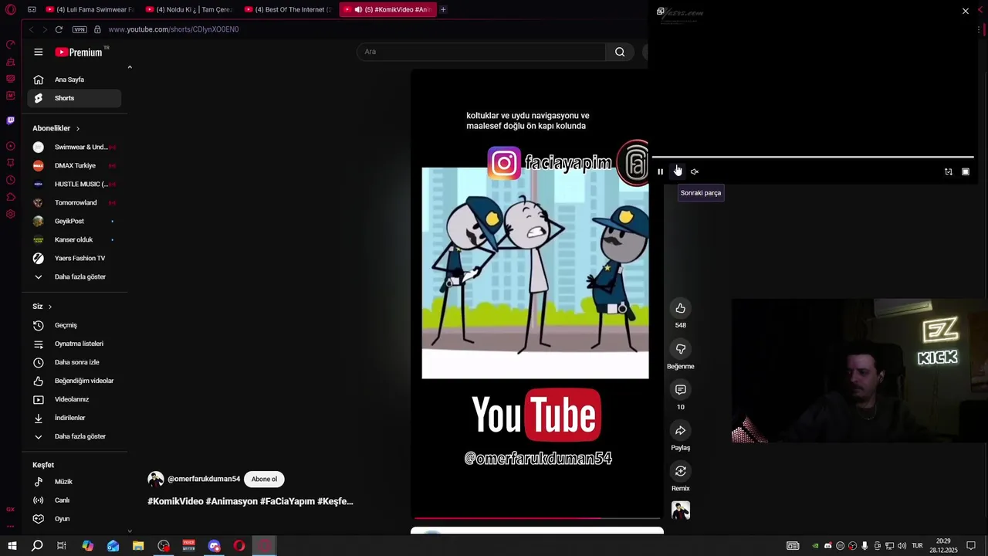988x556 pixels.
Task: Open the Kanser olduk channel
Action: click(x=74, y=239)
